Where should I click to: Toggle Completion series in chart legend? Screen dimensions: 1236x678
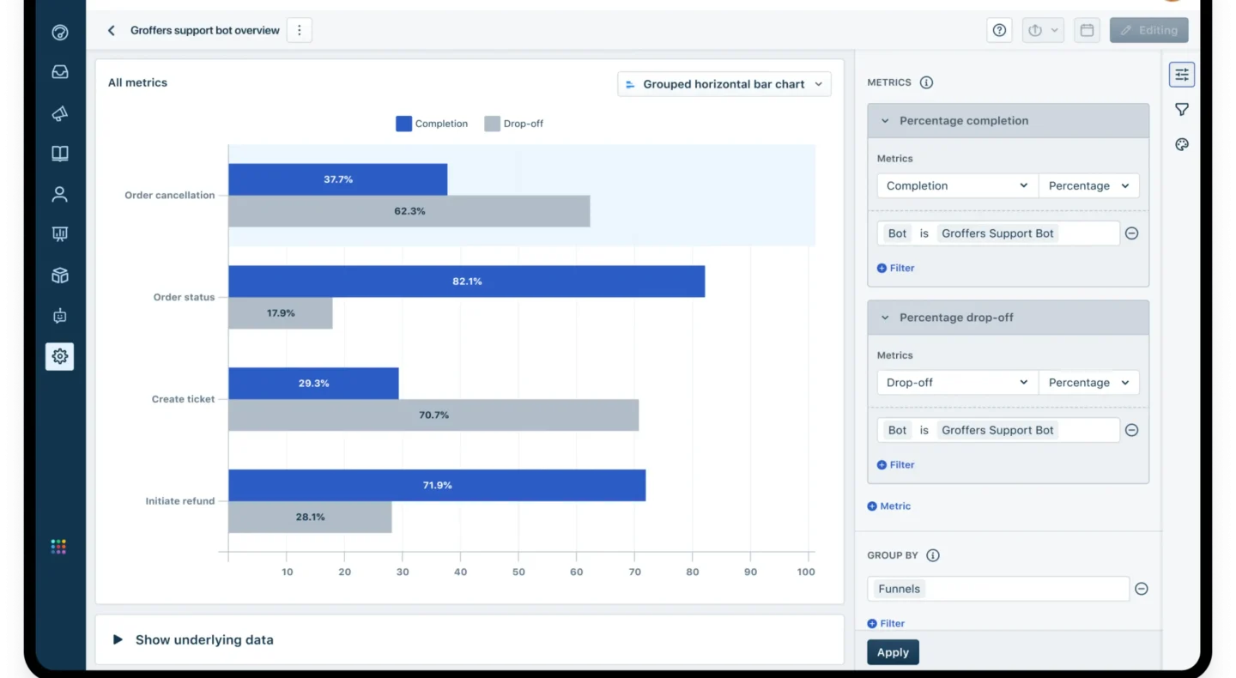coord(432,124)
